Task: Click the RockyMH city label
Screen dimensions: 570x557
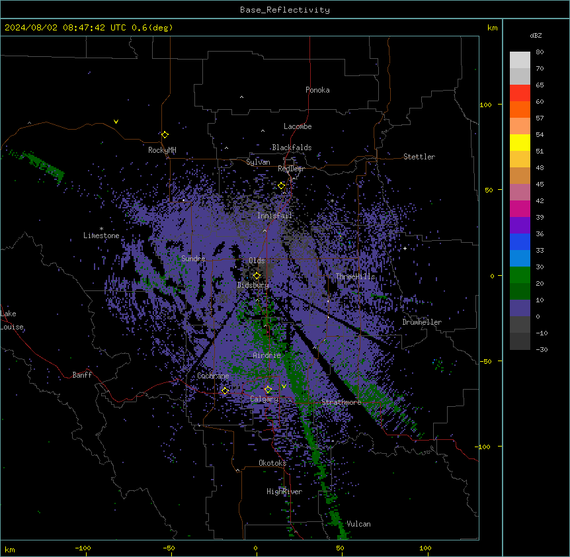Action: tap(162, 150)
